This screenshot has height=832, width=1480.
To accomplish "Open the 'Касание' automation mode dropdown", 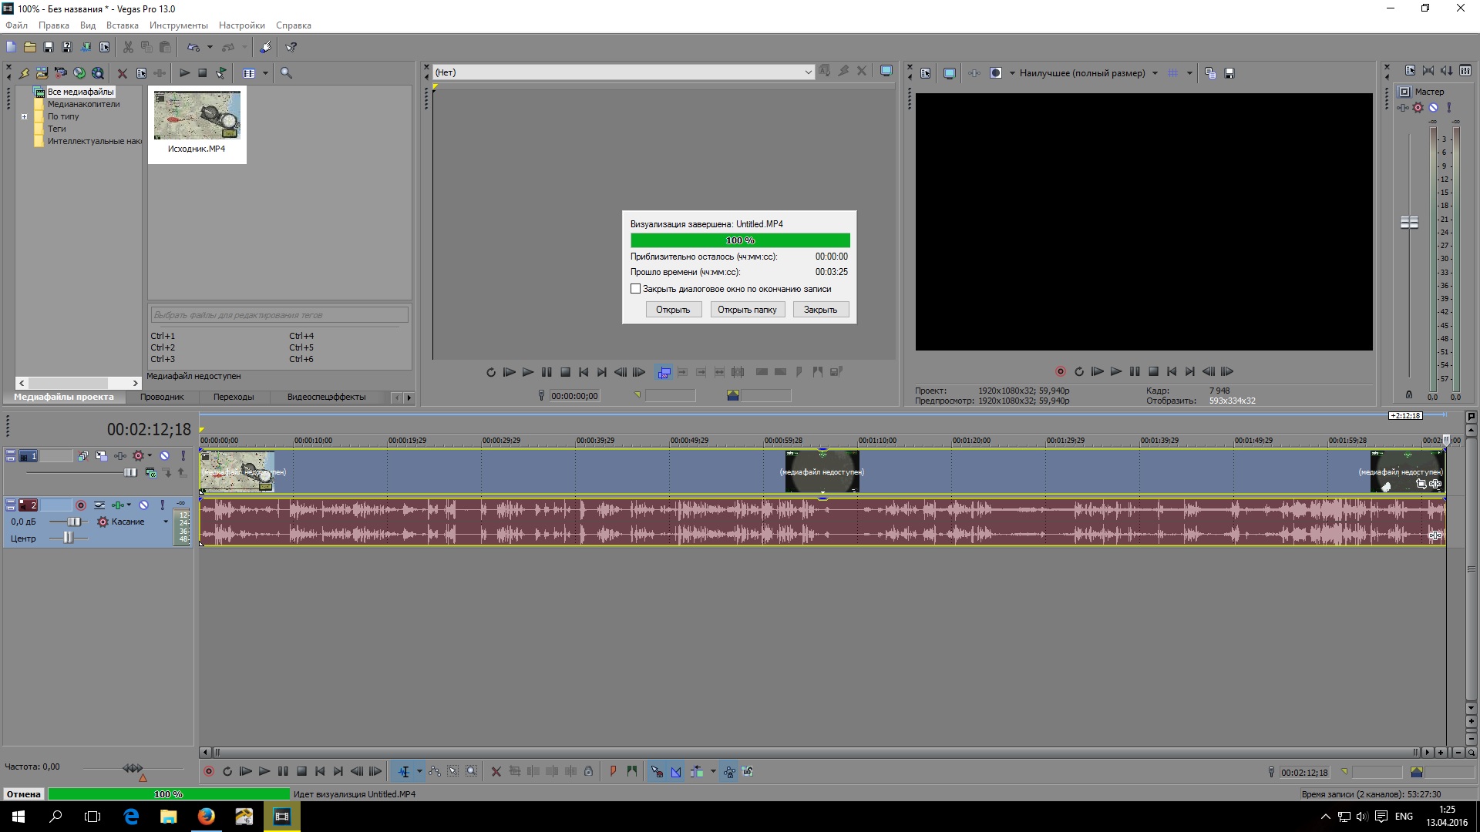I will (165, 522).
